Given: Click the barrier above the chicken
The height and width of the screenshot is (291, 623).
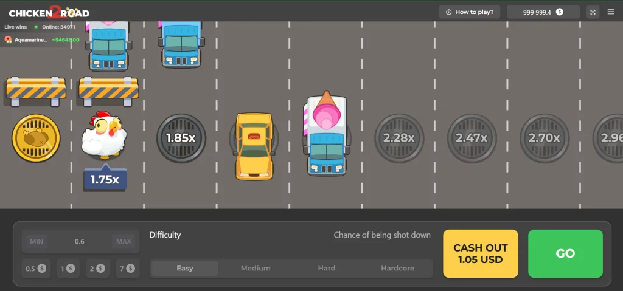Looking at the screenshot, I should (x=108, y=91).
